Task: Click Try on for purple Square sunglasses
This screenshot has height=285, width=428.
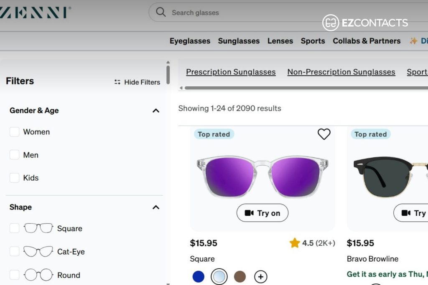Action: (262, 213)
